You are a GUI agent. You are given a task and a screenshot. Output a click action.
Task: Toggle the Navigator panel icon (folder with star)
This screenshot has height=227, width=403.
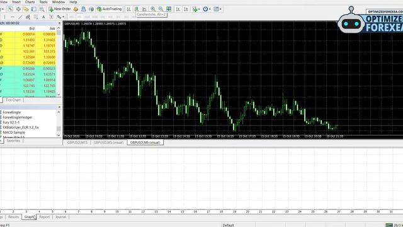tap(26, 9)
